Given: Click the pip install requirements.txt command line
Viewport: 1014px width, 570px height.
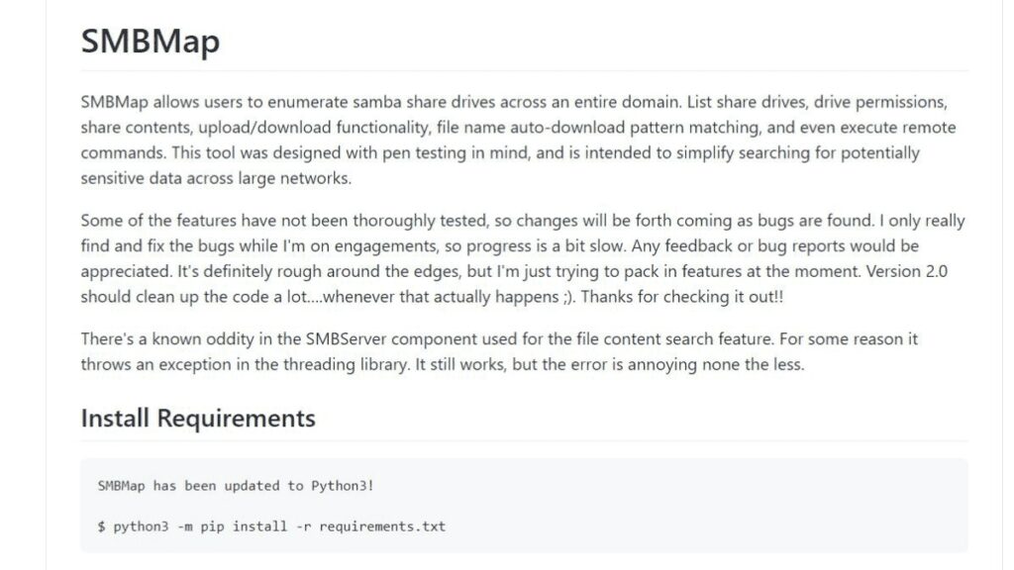Looking at the screenshot, I should coord(271,526).
